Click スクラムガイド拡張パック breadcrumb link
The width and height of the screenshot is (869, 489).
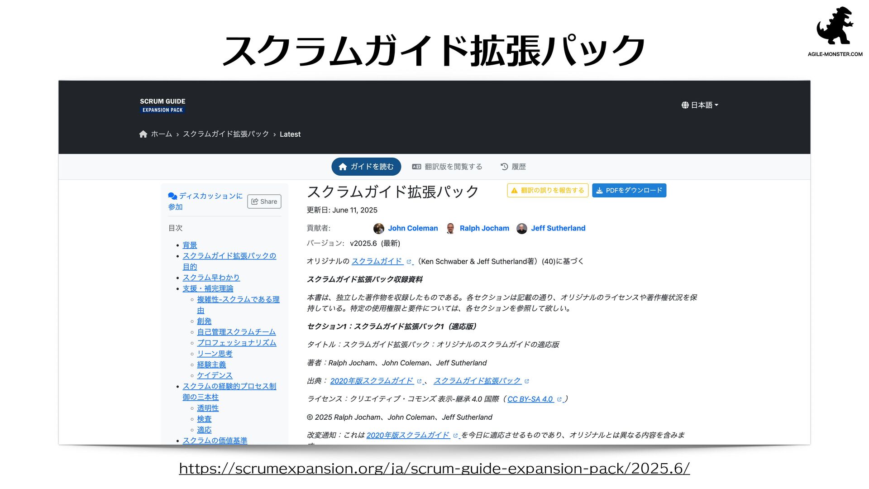pyautogui.click(x=226, y=134)
